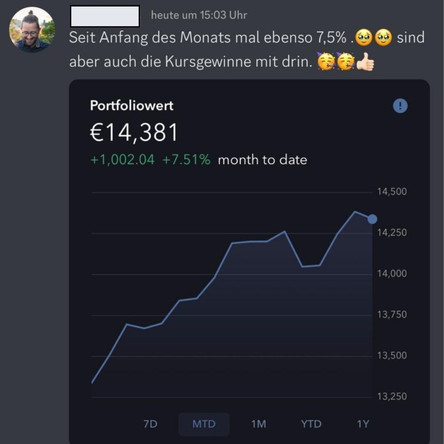Screen dimensions: 444x444
Task: Select the MTD time range
Action: click(204, 424)
